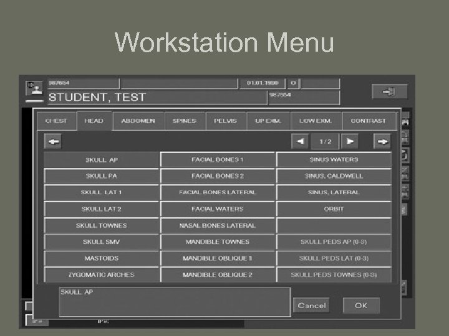Click the Cancel button

(x=312, y=306)
